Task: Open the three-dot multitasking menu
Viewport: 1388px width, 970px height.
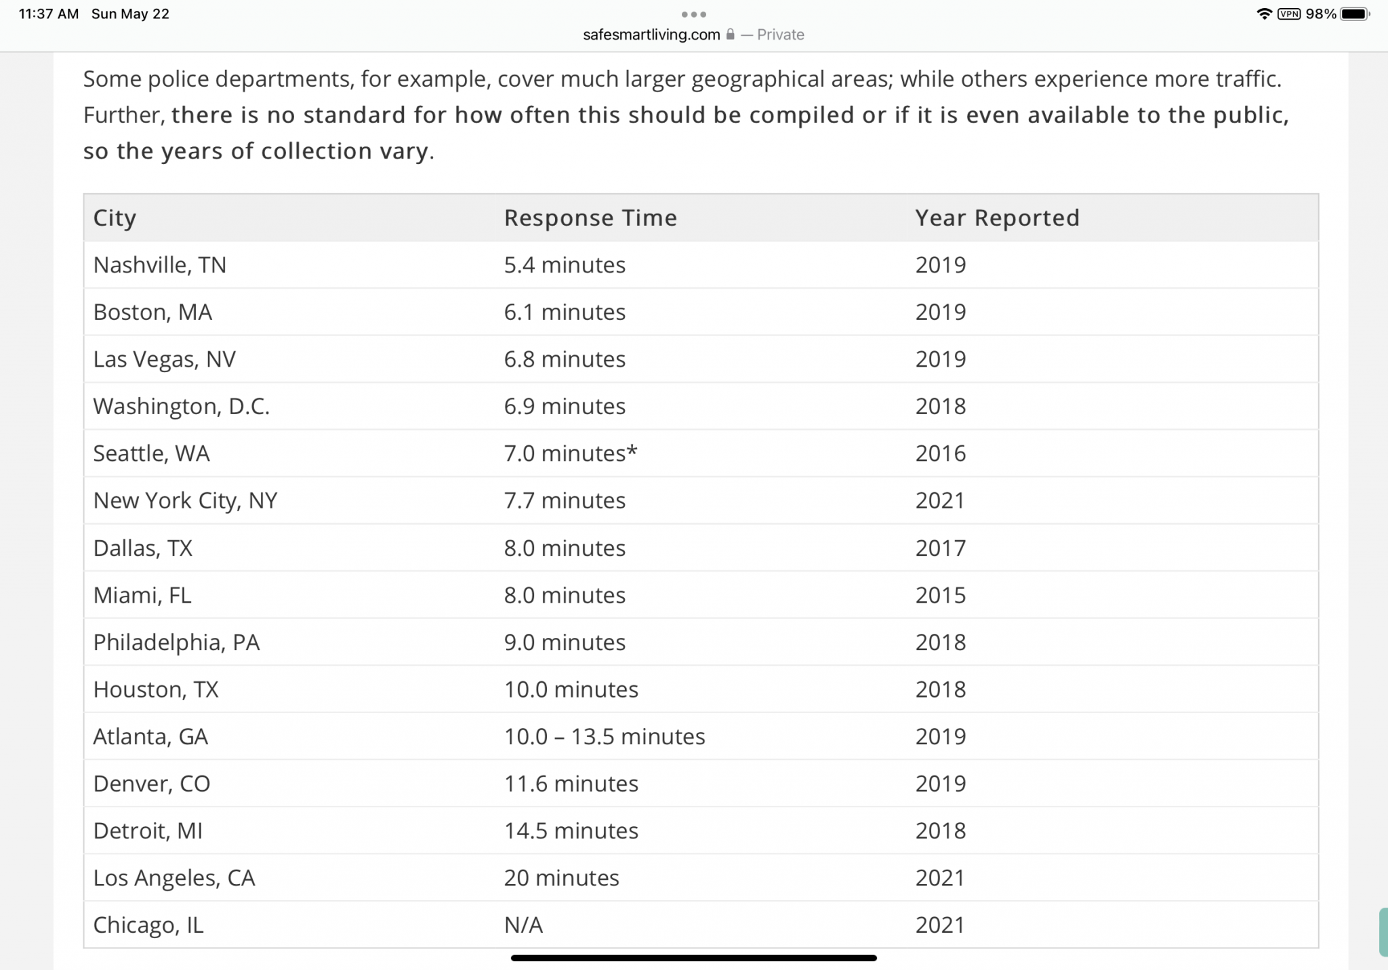Action: pyautogui.click(x=693, y=14)
